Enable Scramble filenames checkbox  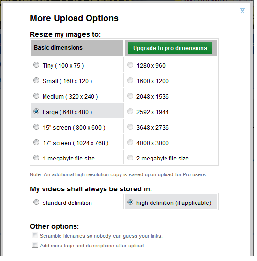35,235
